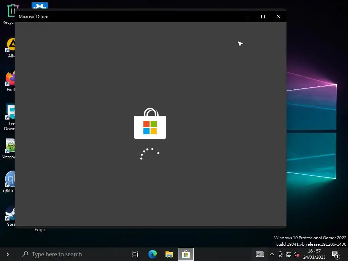This screenshot has height=261, width=348.
Task: Minimize the Microsoft Store window
Action: tap(247, 17)
